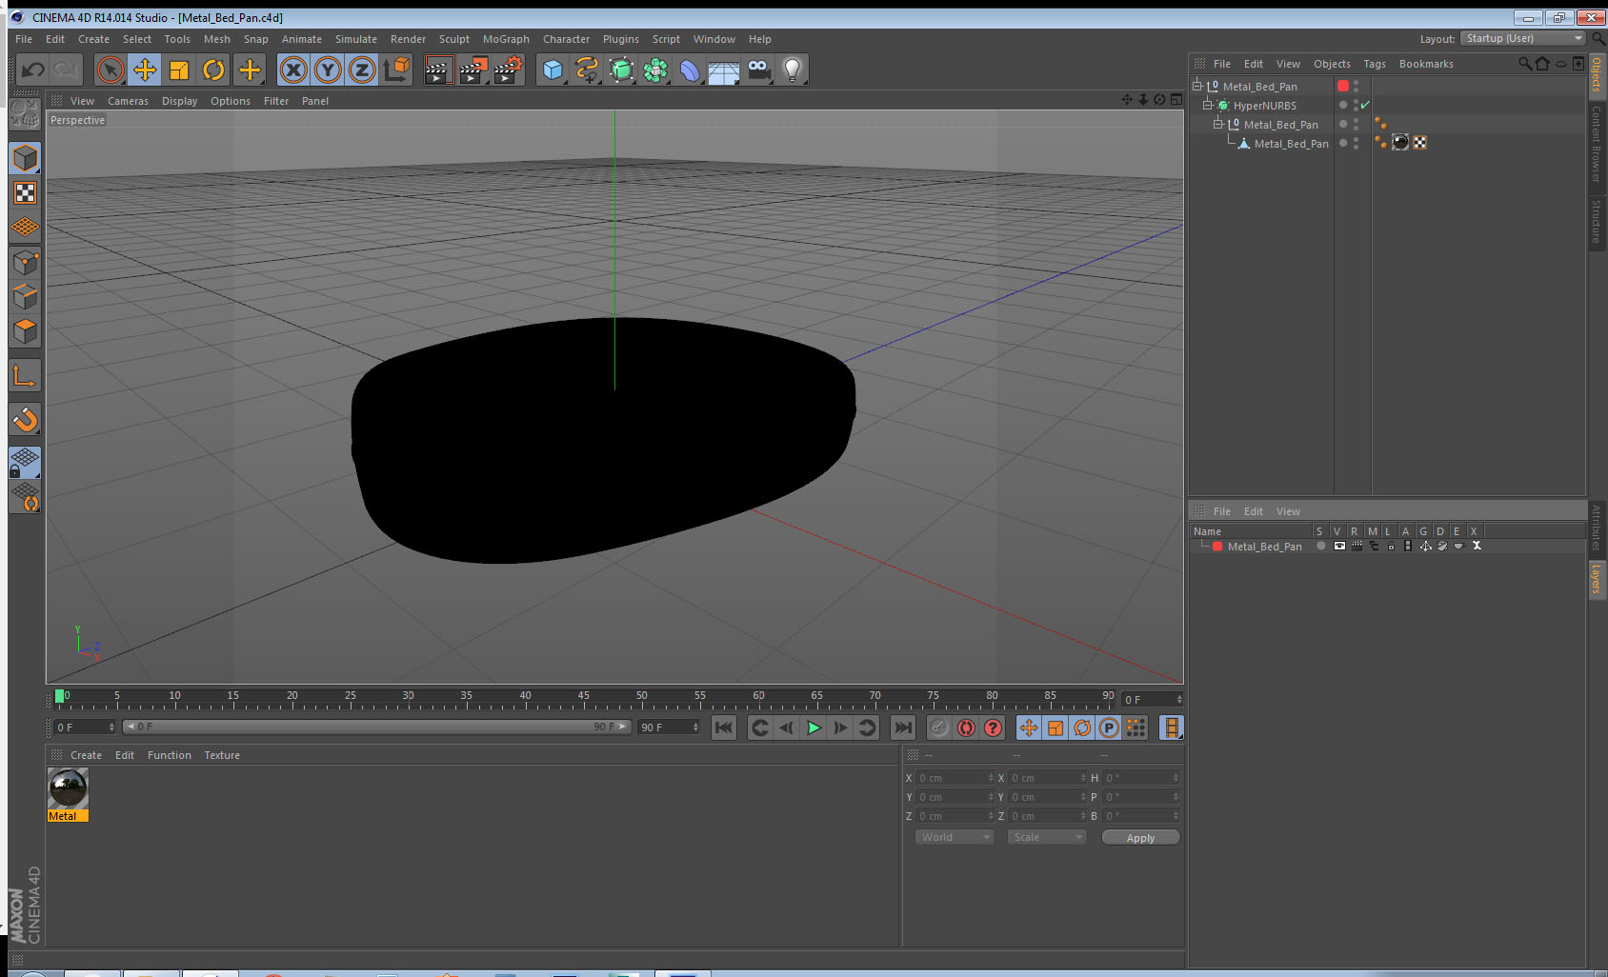Switch to Edges mode
This screenshot has height=977, width=1608.
[x=26, y=296]
